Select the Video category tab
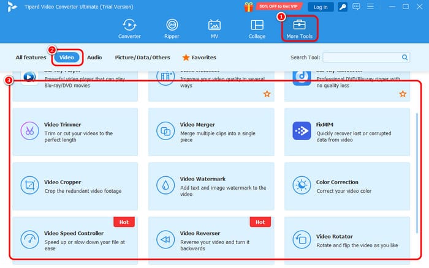This screenshot has width=429, height=268. click(66, 58)
